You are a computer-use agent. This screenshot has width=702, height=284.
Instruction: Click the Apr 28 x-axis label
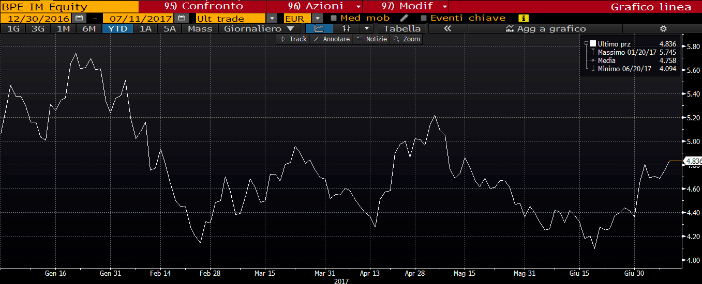click(x=415, y=273)
